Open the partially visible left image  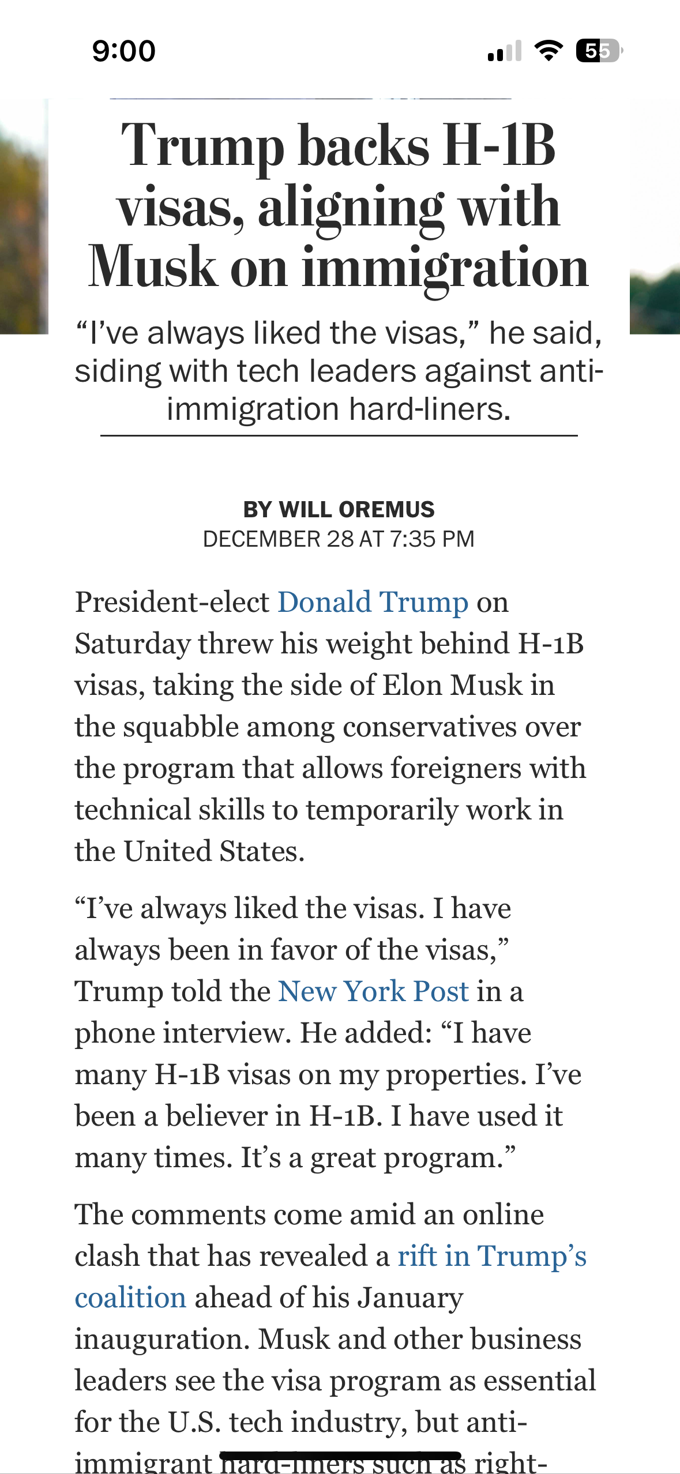(24, 216)
